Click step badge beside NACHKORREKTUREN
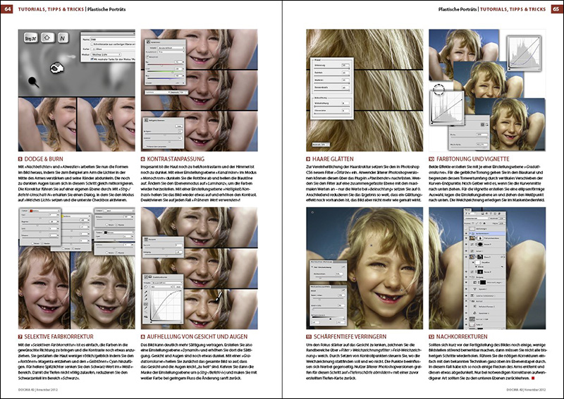Image resolution: width=564 pixels, height=399 pixels. point(431,337)
